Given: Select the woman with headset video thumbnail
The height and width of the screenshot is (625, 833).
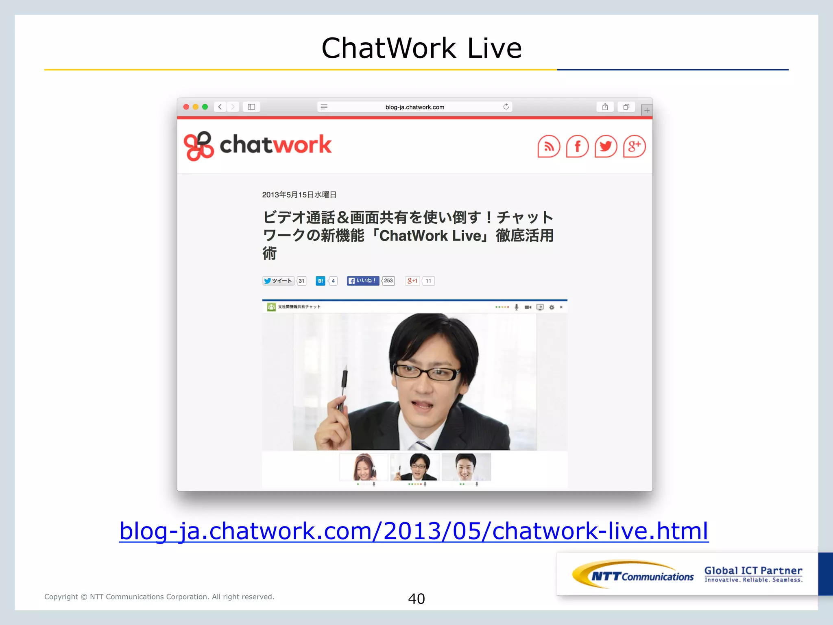Looking at the screenshot, I should pyautogui.click(x=364, y=467).
